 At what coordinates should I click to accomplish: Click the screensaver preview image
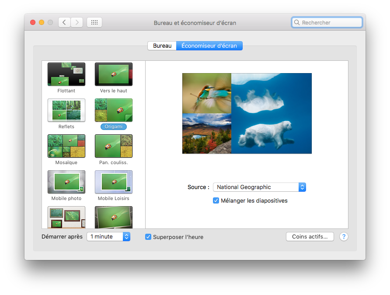coord(247,113)
